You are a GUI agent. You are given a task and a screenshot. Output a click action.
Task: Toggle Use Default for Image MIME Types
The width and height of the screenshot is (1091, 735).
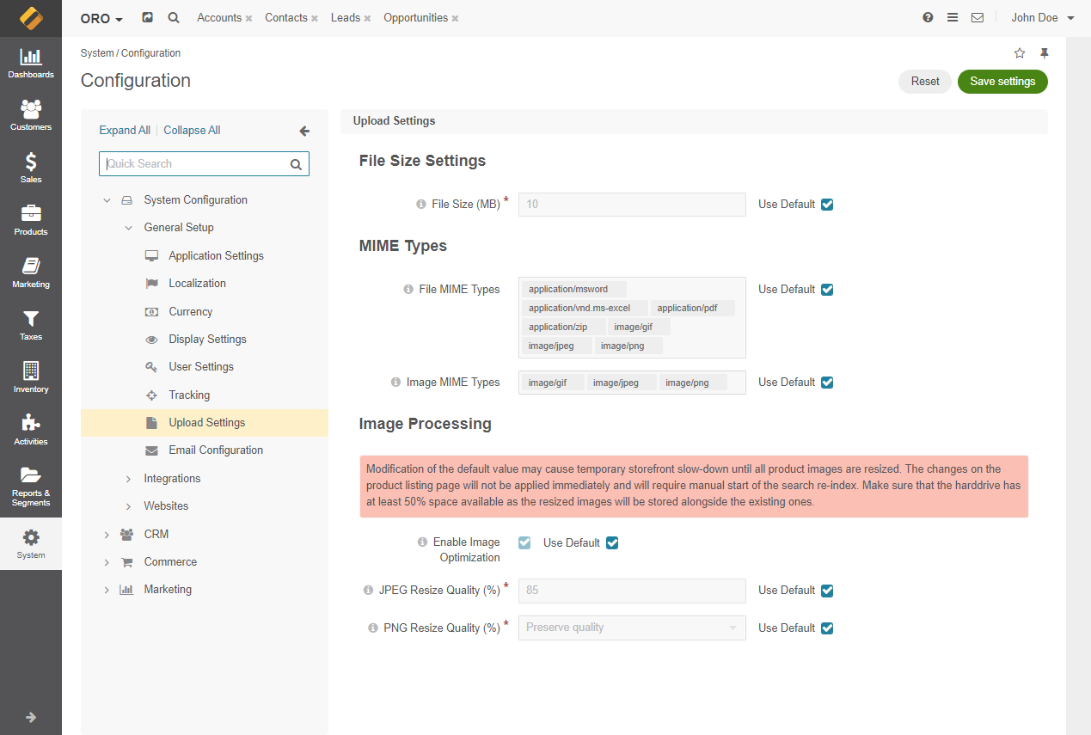coord(827,383)
